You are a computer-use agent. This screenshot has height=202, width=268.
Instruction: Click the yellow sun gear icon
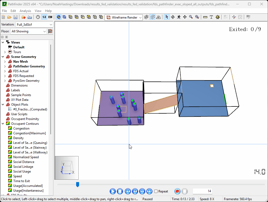point(218,17)
